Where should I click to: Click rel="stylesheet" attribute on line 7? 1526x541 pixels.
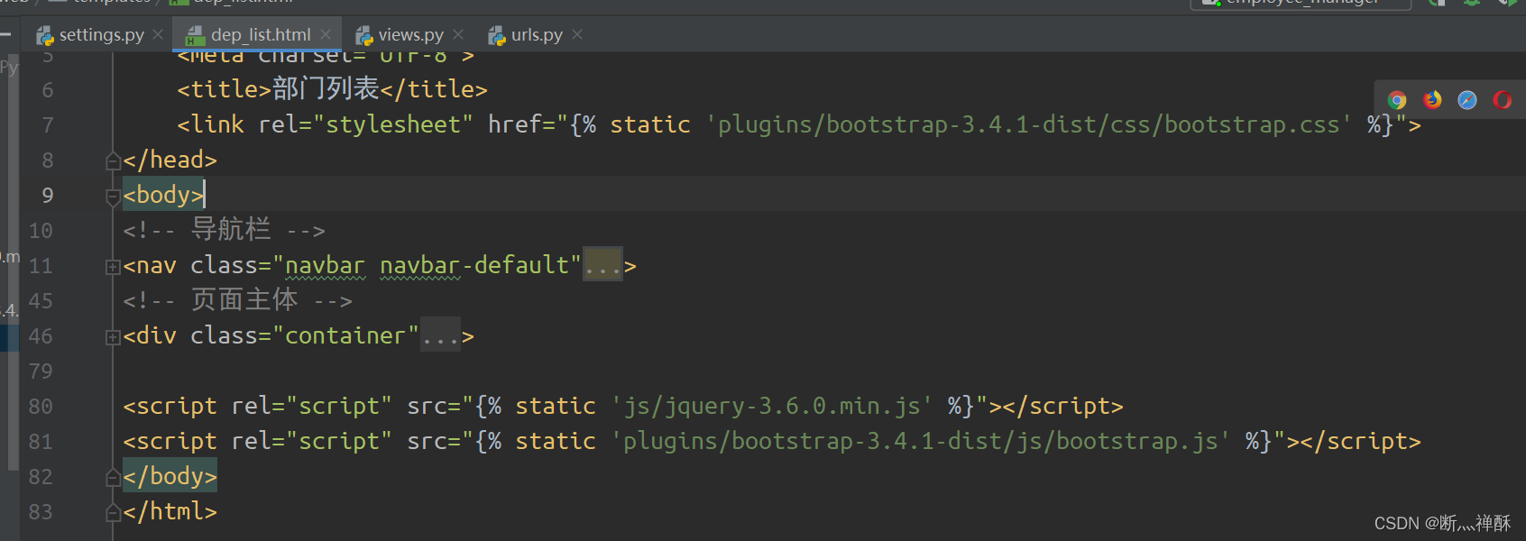pyautogui.click(x=366, y=124)
